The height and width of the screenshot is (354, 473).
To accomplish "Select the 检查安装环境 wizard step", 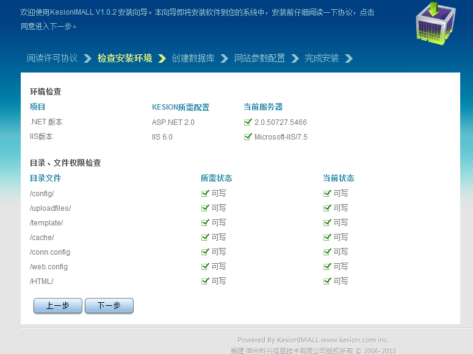I will click(125, 58).
